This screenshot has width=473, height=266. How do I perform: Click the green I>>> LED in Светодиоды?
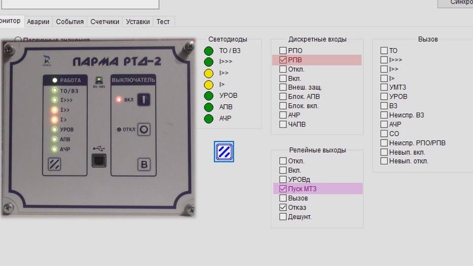tap(208, 62)
